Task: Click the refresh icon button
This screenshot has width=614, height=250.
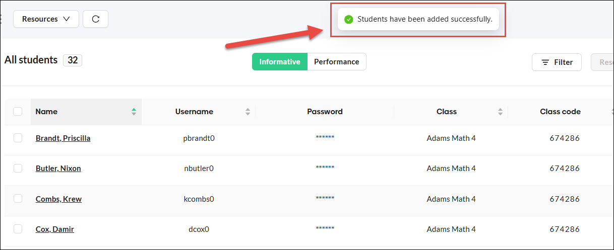Action: 95,19
